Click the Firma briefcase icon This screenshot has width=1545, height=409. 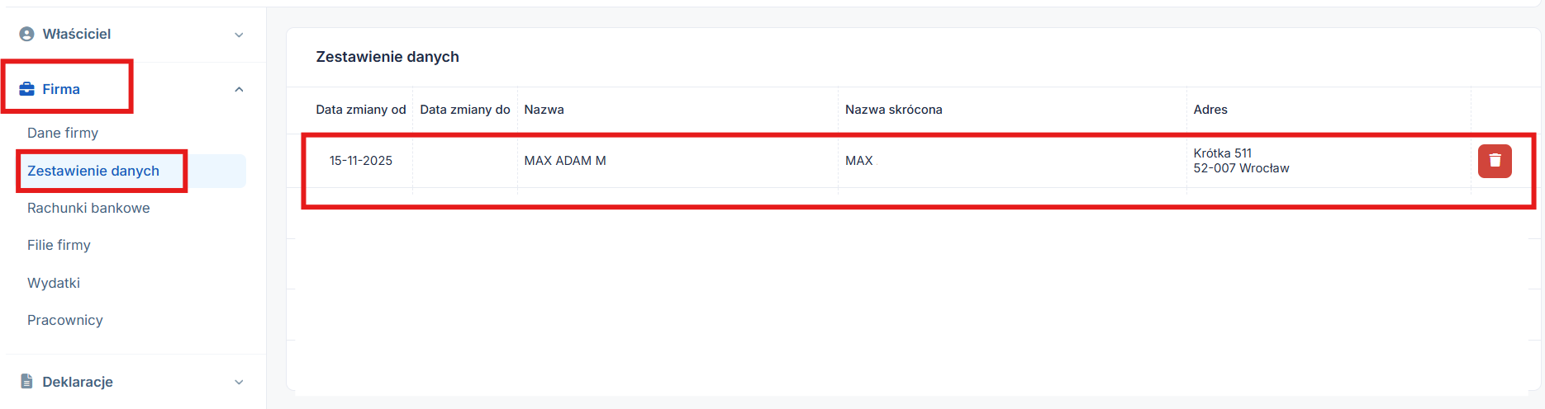(x=26, y=89)
